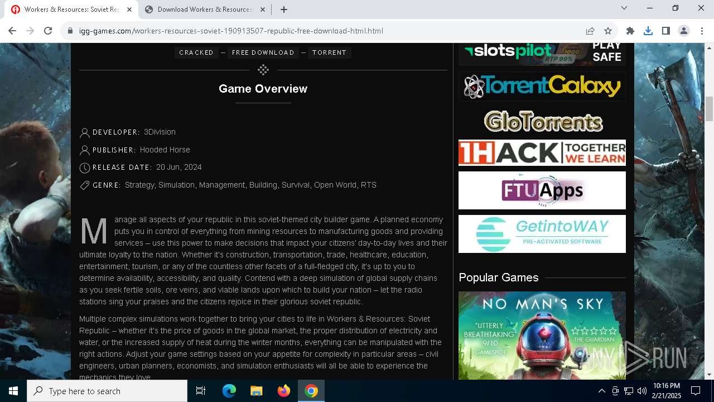Click the Popular Games heading

[x=499, y=277]
